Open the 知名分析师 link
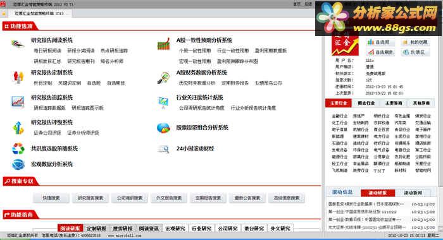Screen dimensions: 443x240 pos(112,61)
